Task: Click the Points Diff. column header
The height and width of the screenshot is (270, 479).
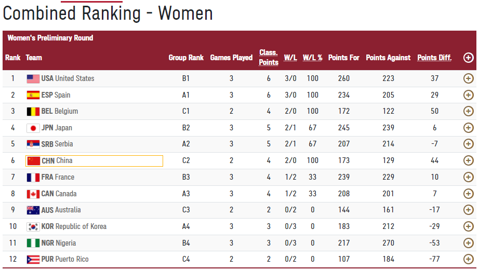Action: tap(434, 58)
